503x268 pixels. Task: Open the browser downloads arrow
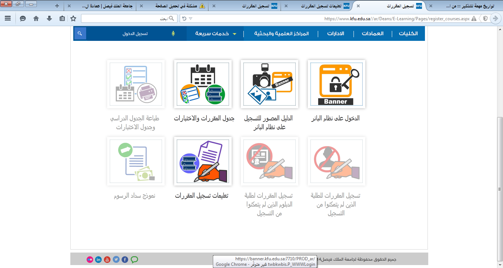(49, 18)
